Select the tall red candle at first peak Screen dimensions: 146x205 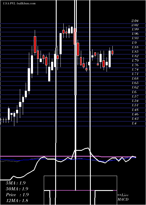click(x=35, y=45)
